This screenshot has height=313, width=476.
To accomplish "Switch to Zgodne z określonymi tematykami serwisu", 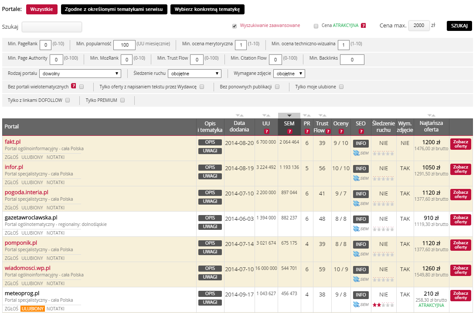I will click(x=114, y=9).
